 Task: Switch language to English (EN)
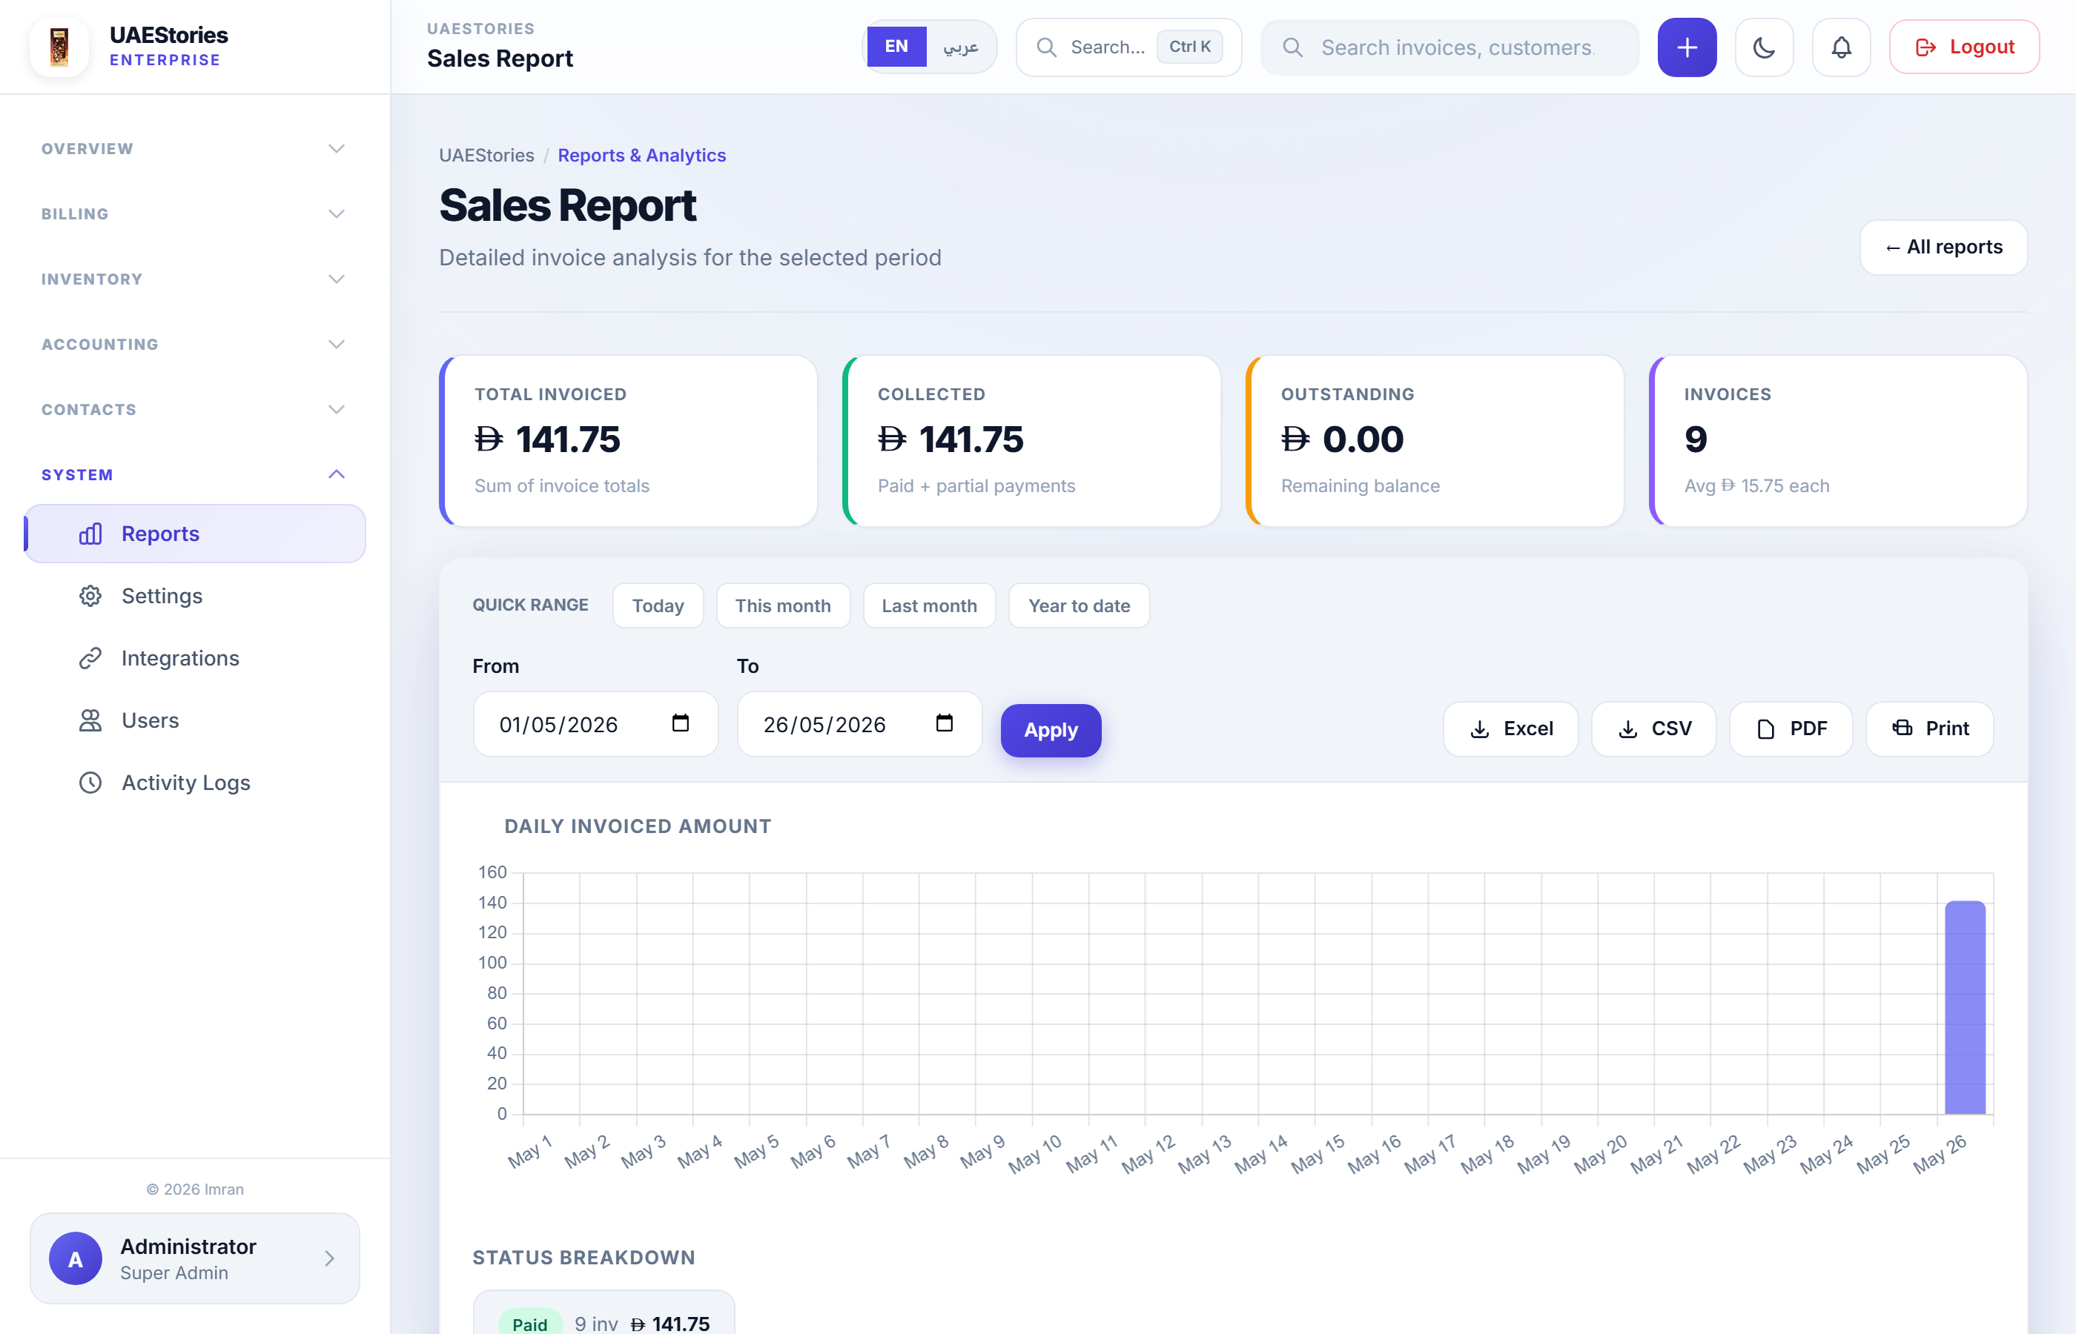[897, 47]
